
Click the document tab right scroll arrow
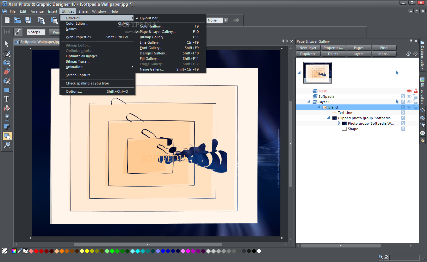(x=287, y=41)
